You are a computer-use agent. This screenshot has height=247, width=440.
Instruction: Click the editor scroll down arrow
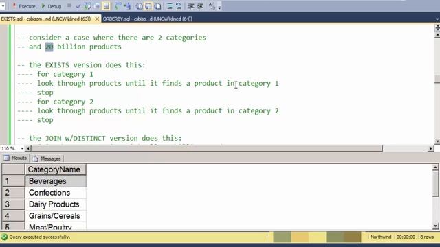pos(437,141)
